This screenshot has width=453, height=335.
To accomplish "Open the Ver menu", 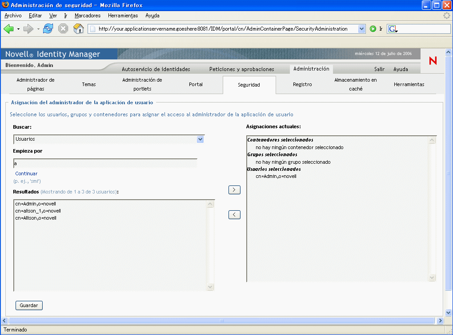I will (53, 16).
